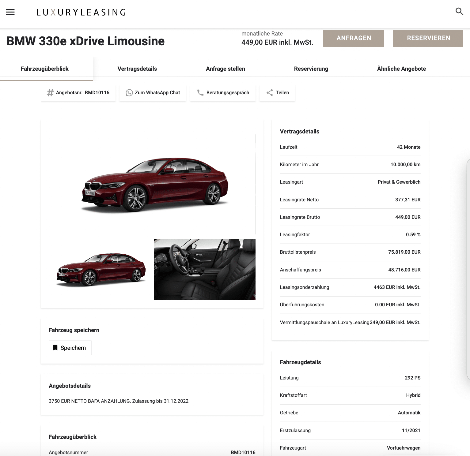Click the Laufzeit value 42 Monate

[409, 147]
